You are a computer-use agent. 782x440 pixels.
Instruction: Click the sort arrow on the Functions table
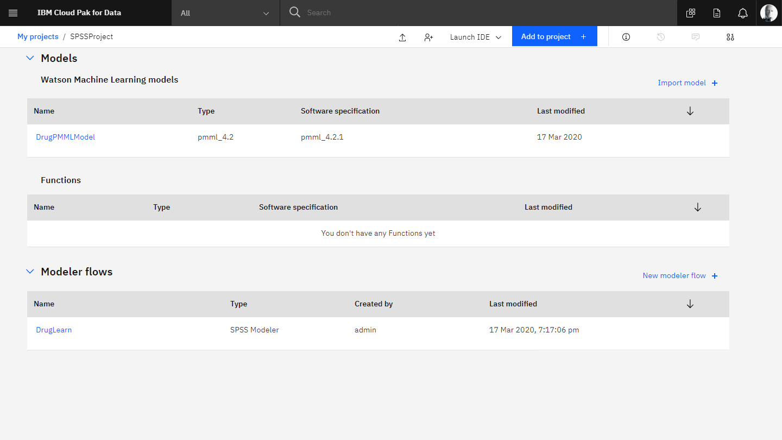click(x=697, y=207)
